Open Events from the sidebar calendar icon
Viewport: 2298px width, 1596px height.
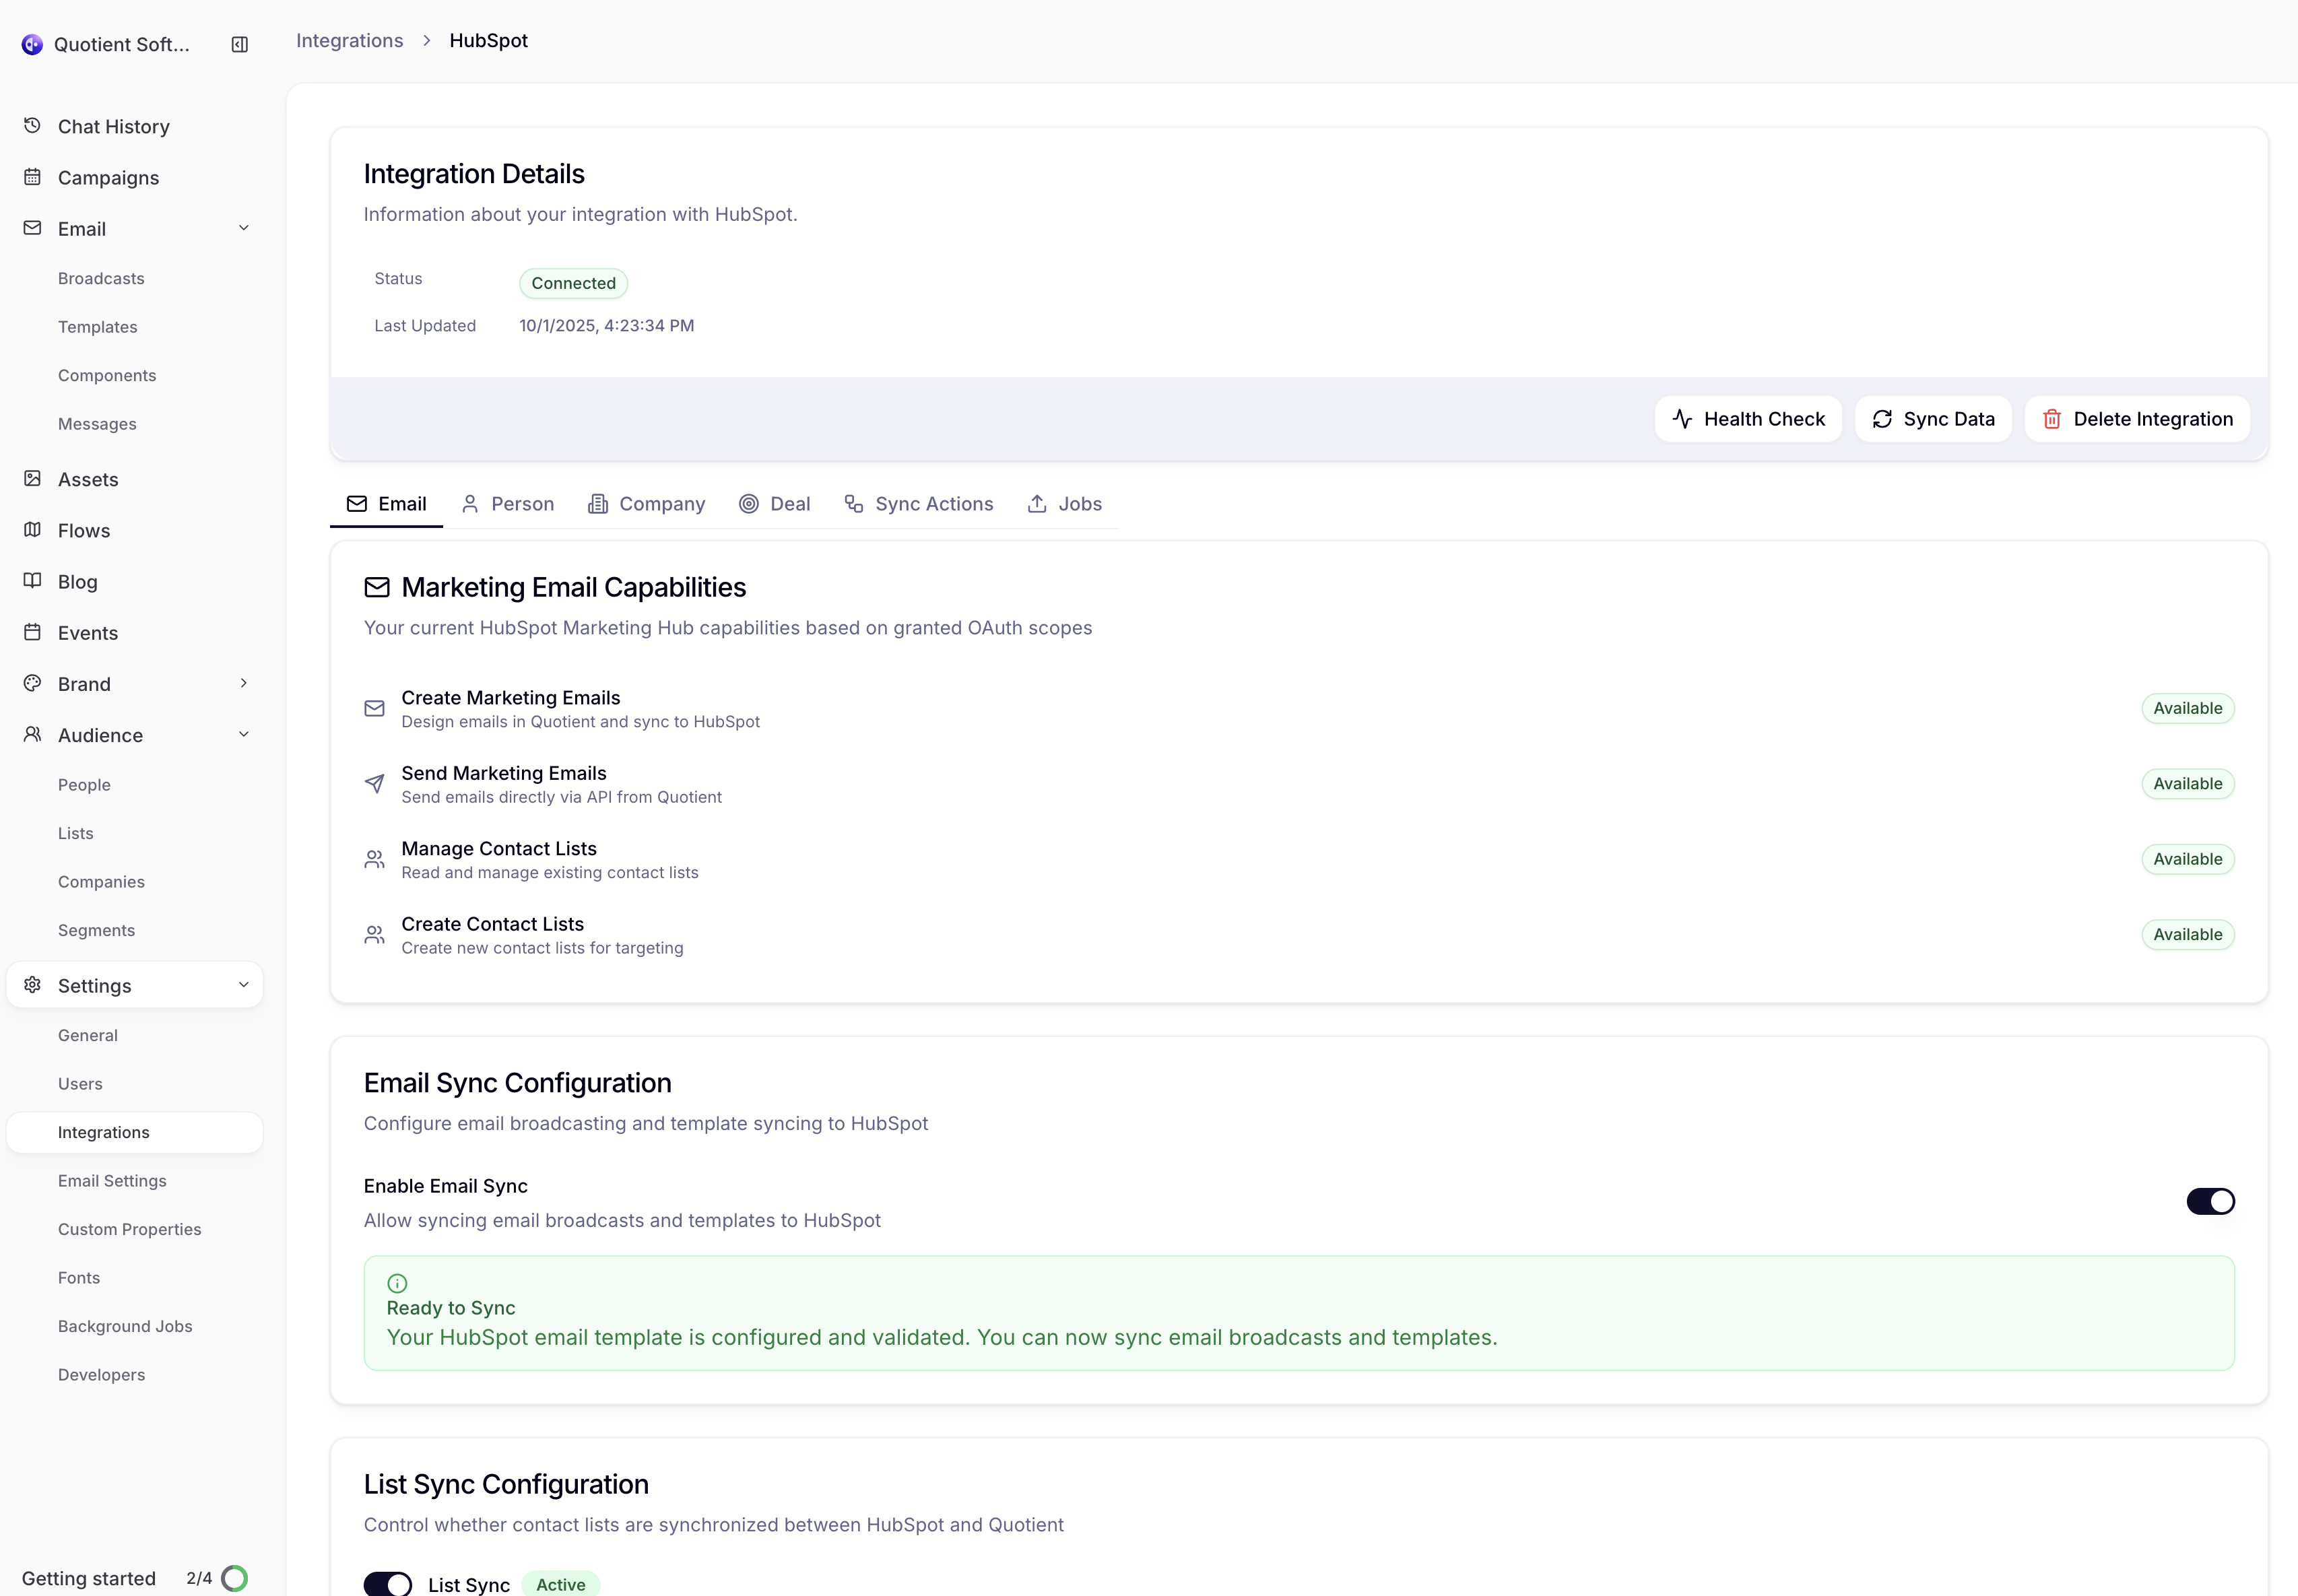tap(31, 632)
